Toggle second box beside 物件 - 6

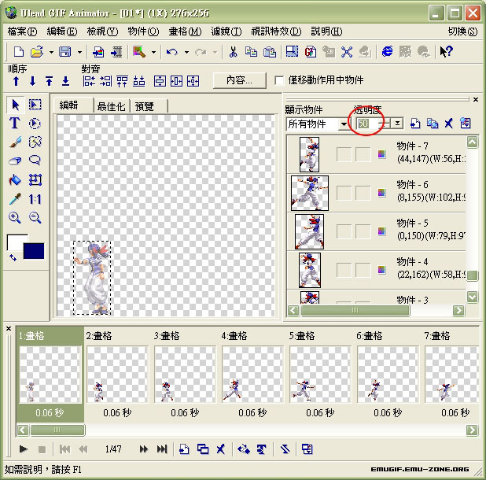pyautogui.click(x=363, y=192)
